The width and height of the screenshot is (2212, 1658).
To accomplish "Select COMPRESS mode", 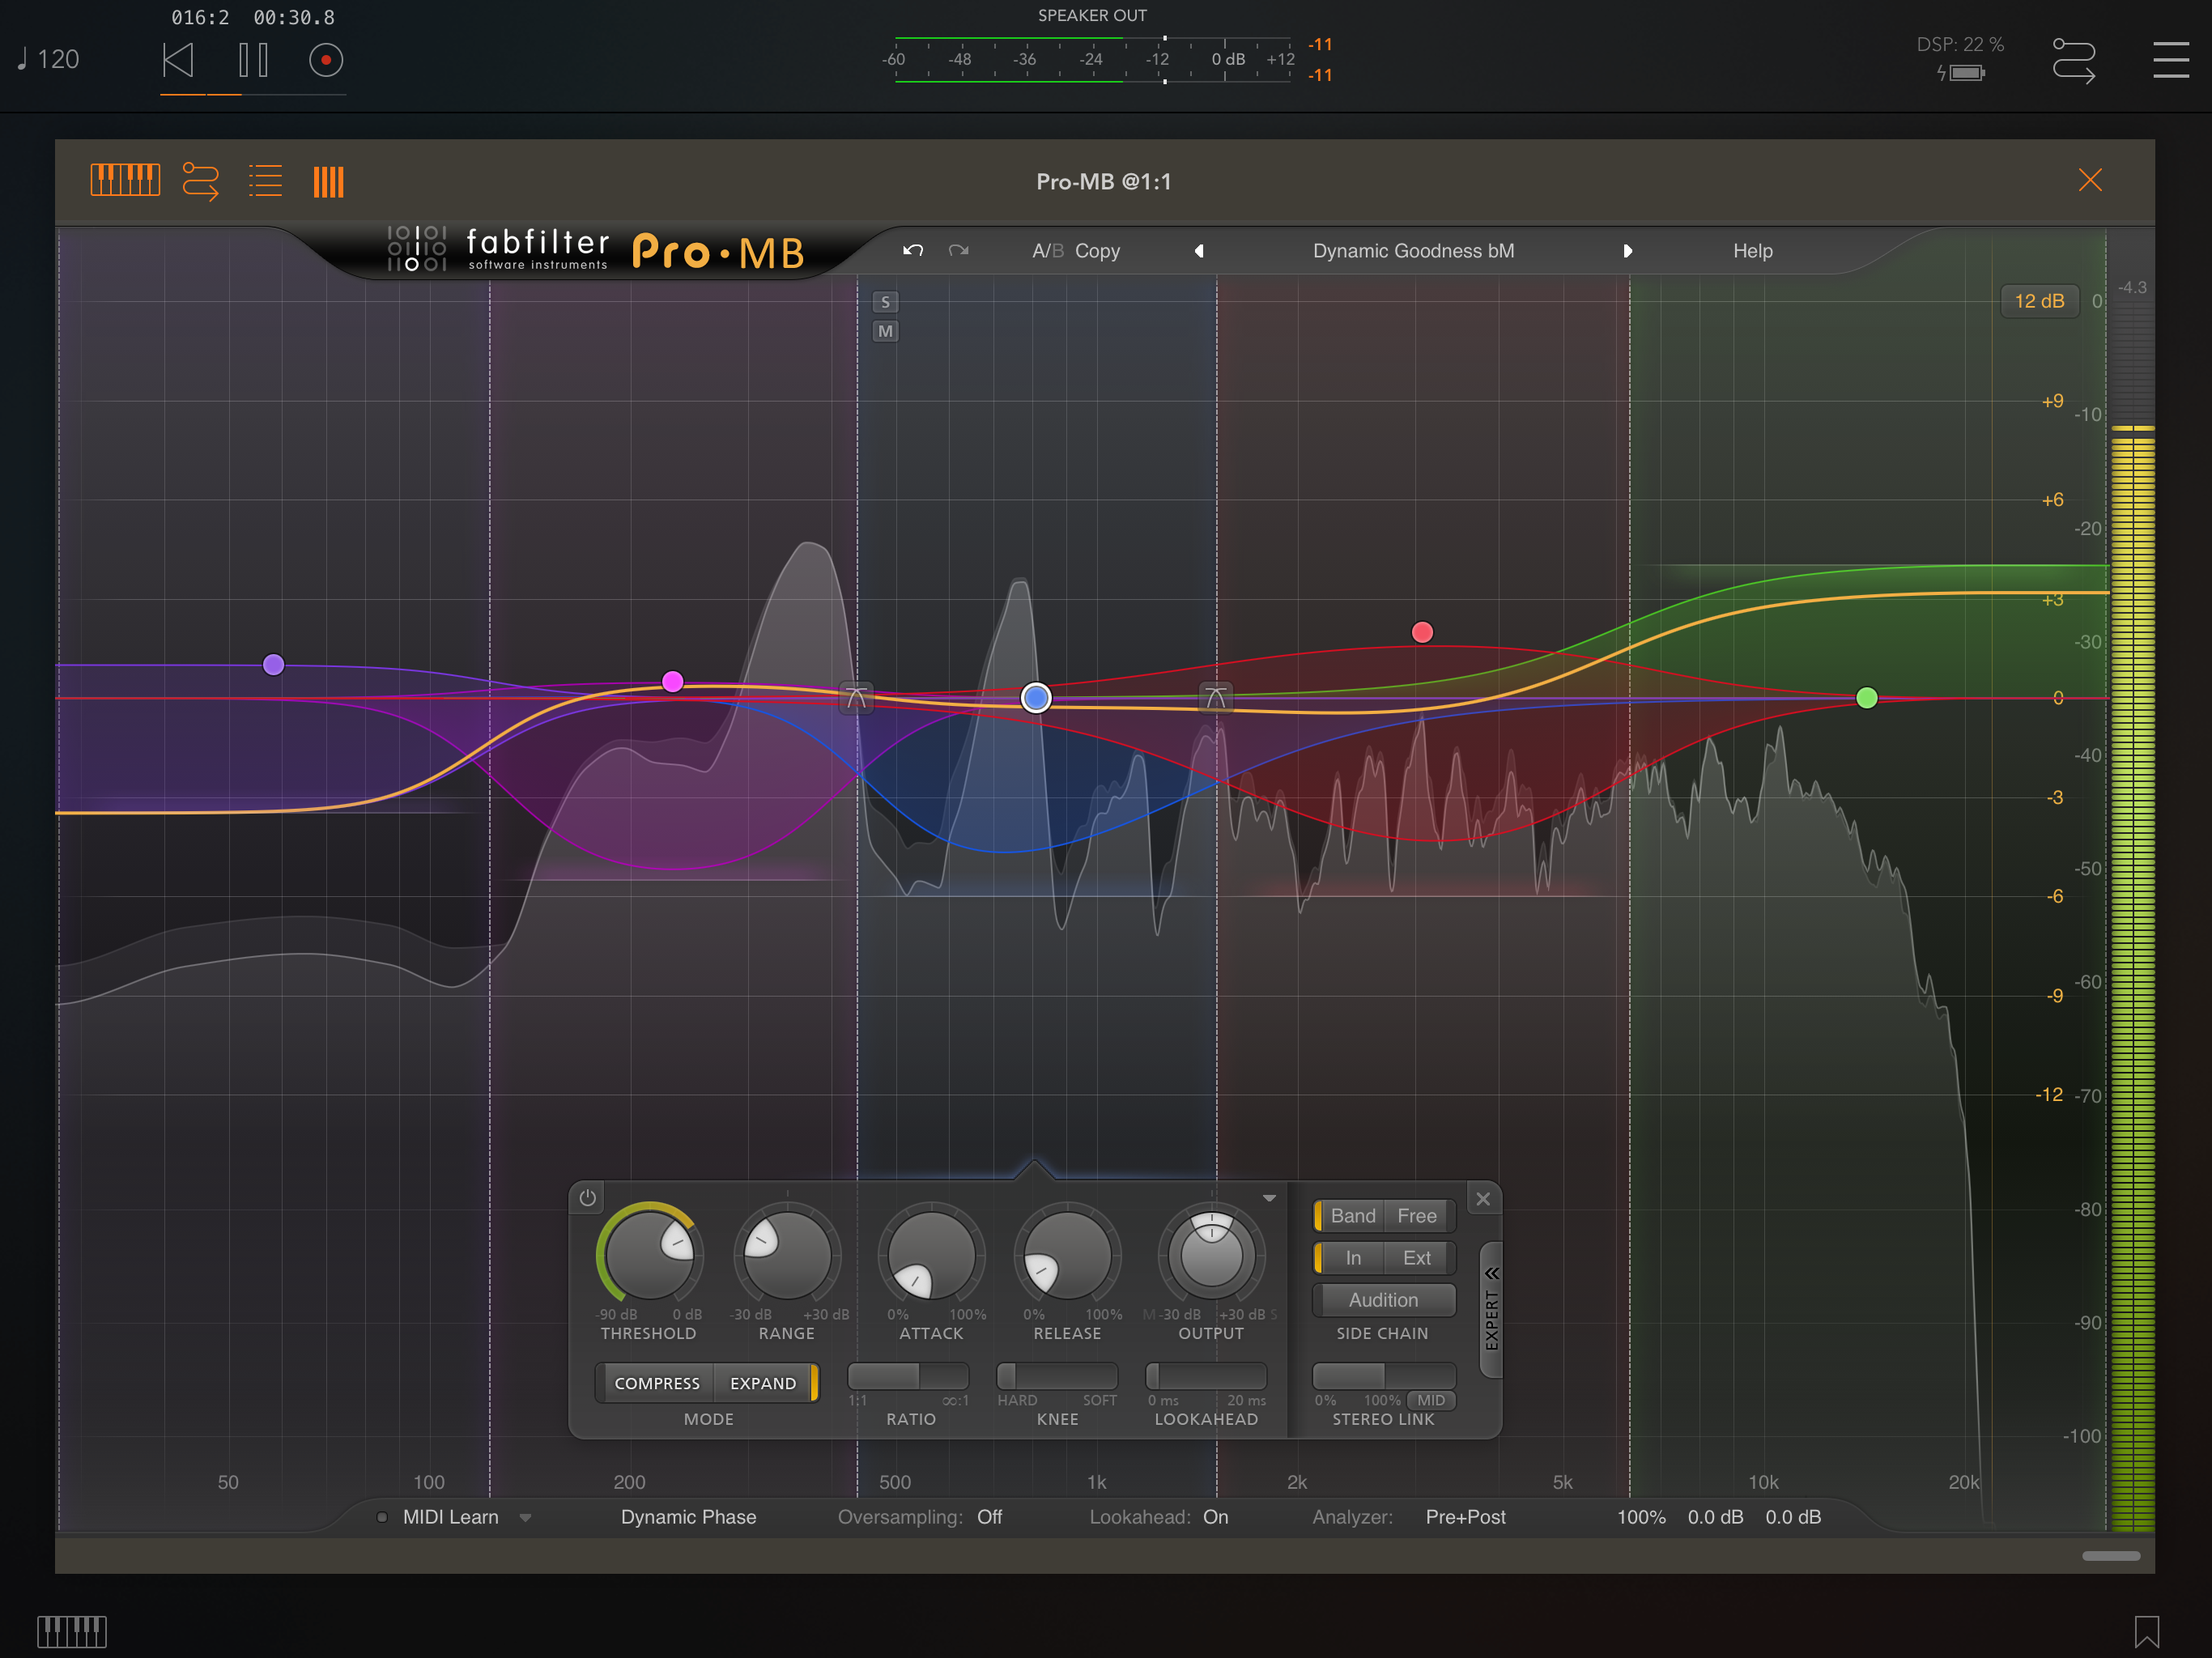I will coord(657,1383).
